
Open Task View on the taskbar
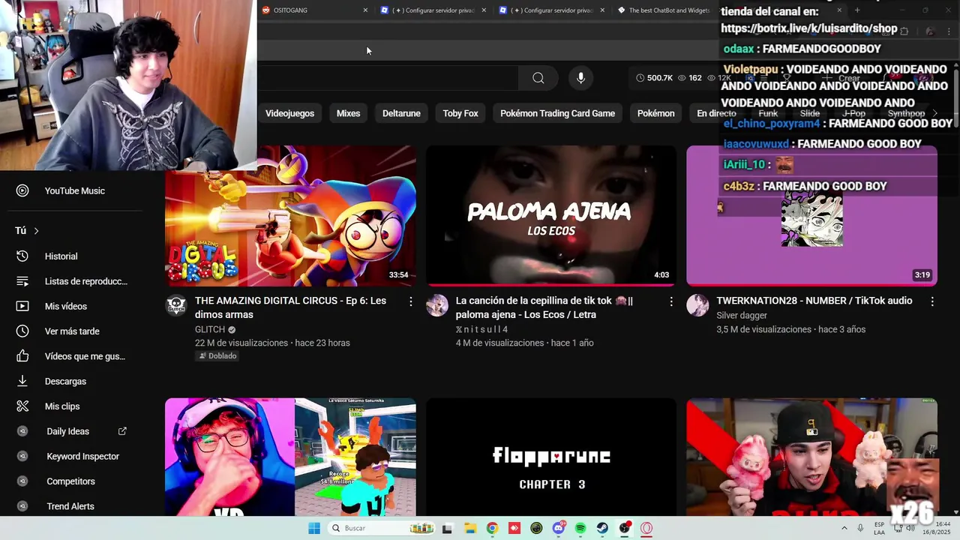[x=448, y=528]
